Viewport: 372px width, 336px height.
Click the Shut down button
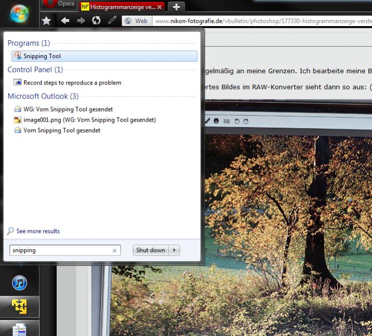(151, 250)
